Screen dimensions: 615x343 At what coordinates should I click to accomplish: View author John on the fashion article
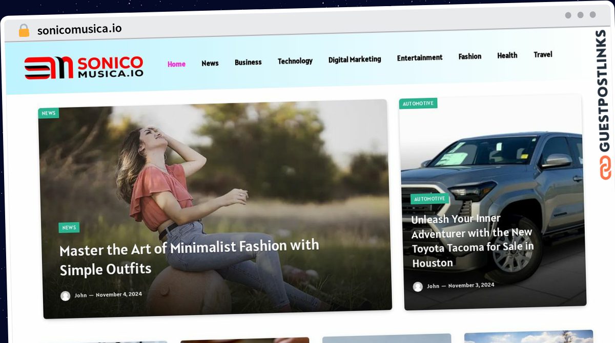[80, 295]
